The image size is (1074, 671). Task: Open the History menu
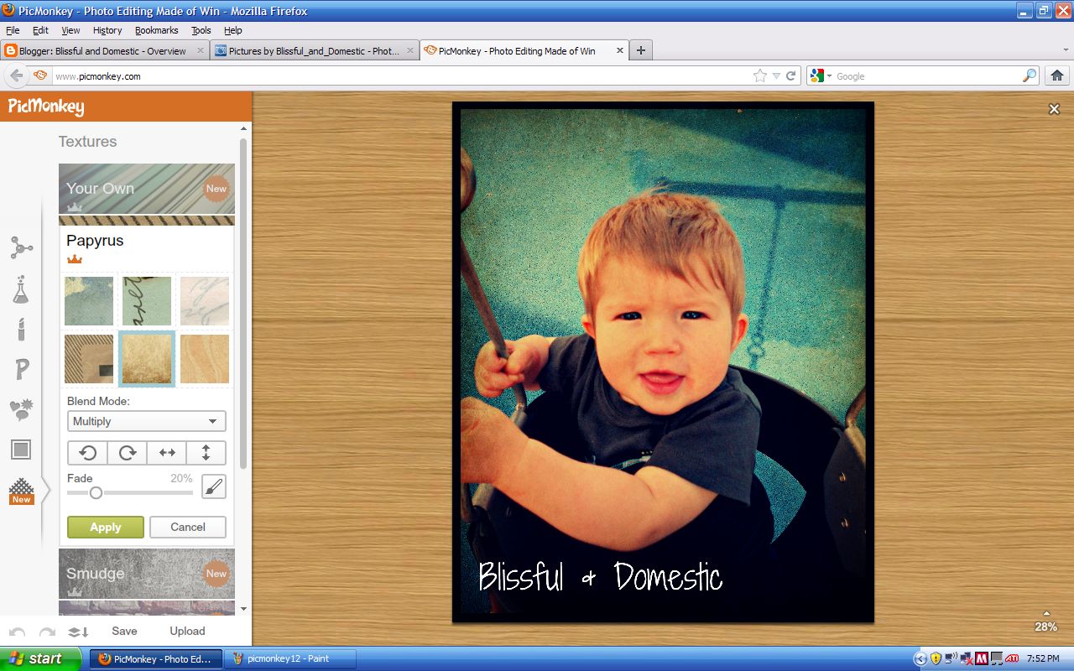point(107,30)
